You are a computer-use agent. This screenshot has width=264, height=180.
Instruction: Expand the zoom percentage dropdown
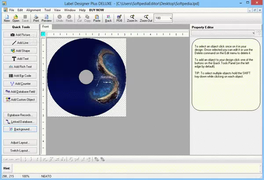click(170, 18)
